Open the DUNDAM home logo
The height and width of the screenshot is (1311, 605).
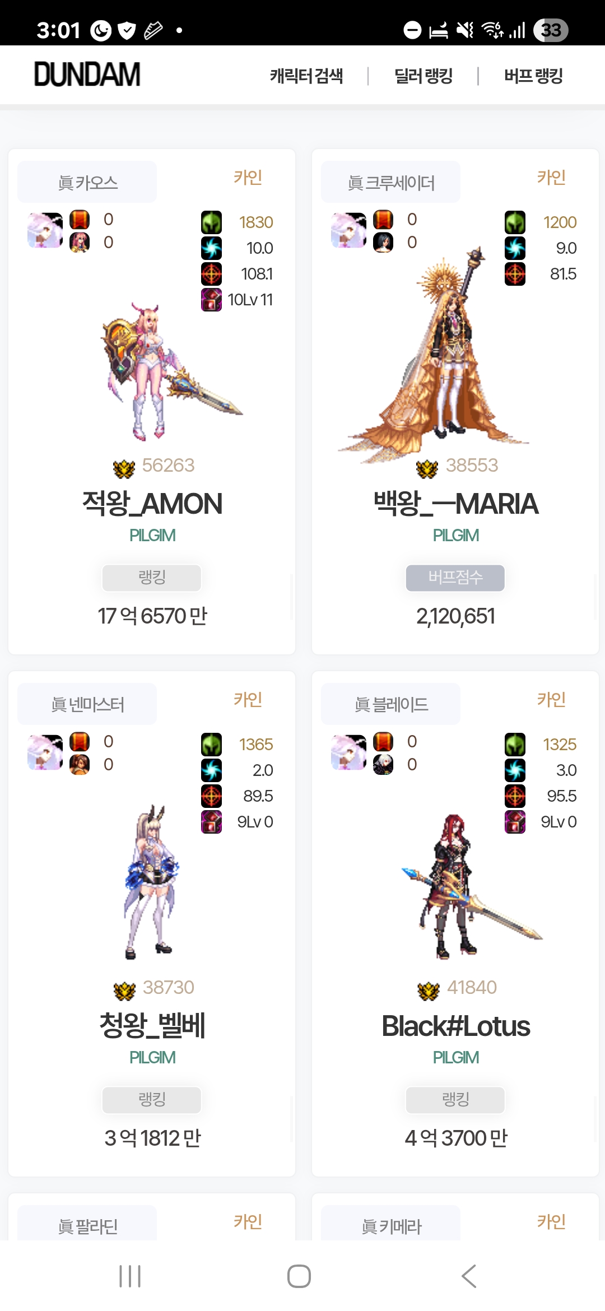87,75
